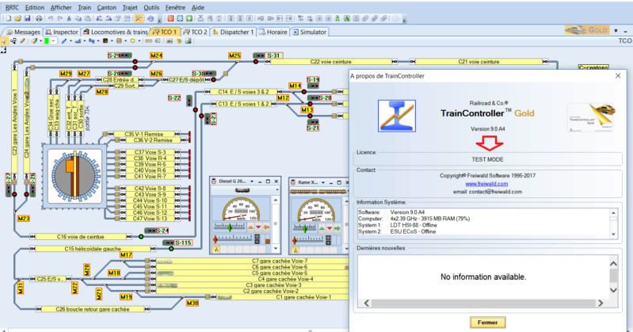The image size is (633, 332).
Task: Click right arrow of Dernières nouvelles horizontal scrollbar
Action: click(601, 303)
